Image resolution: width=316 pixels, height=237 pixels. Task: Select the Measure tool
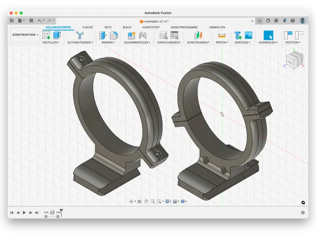[222, 36]
